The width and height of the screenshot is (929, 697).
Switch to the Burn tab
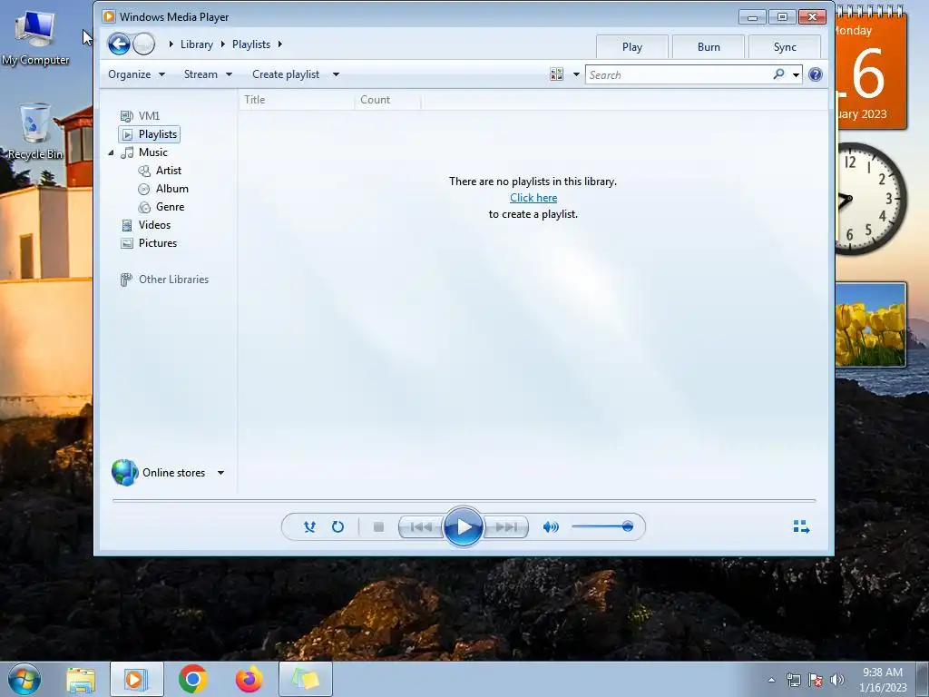coord(709,47)
